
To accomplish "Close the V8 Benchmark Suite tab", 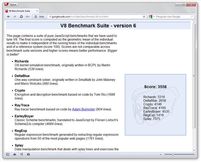I will 37,11.
